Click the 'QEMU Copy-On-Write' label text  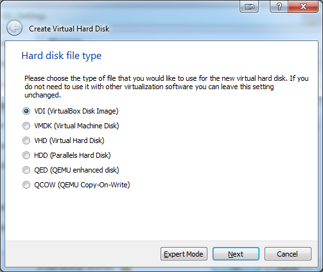tap(94, 185)
